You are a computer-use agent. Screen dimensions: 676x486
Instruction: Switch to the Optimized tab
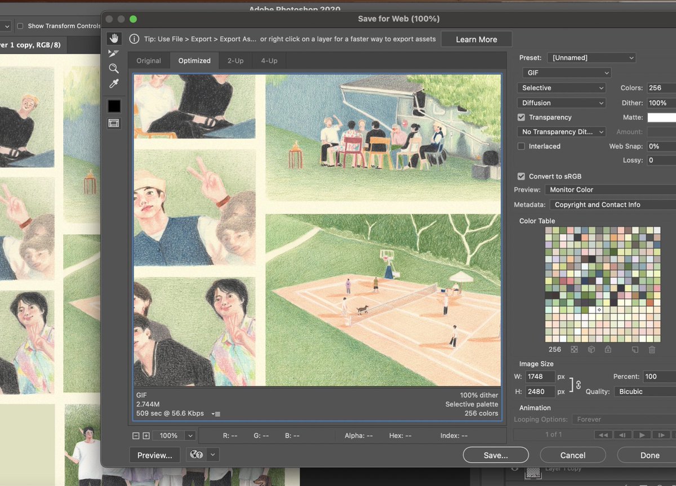[194, 61]
